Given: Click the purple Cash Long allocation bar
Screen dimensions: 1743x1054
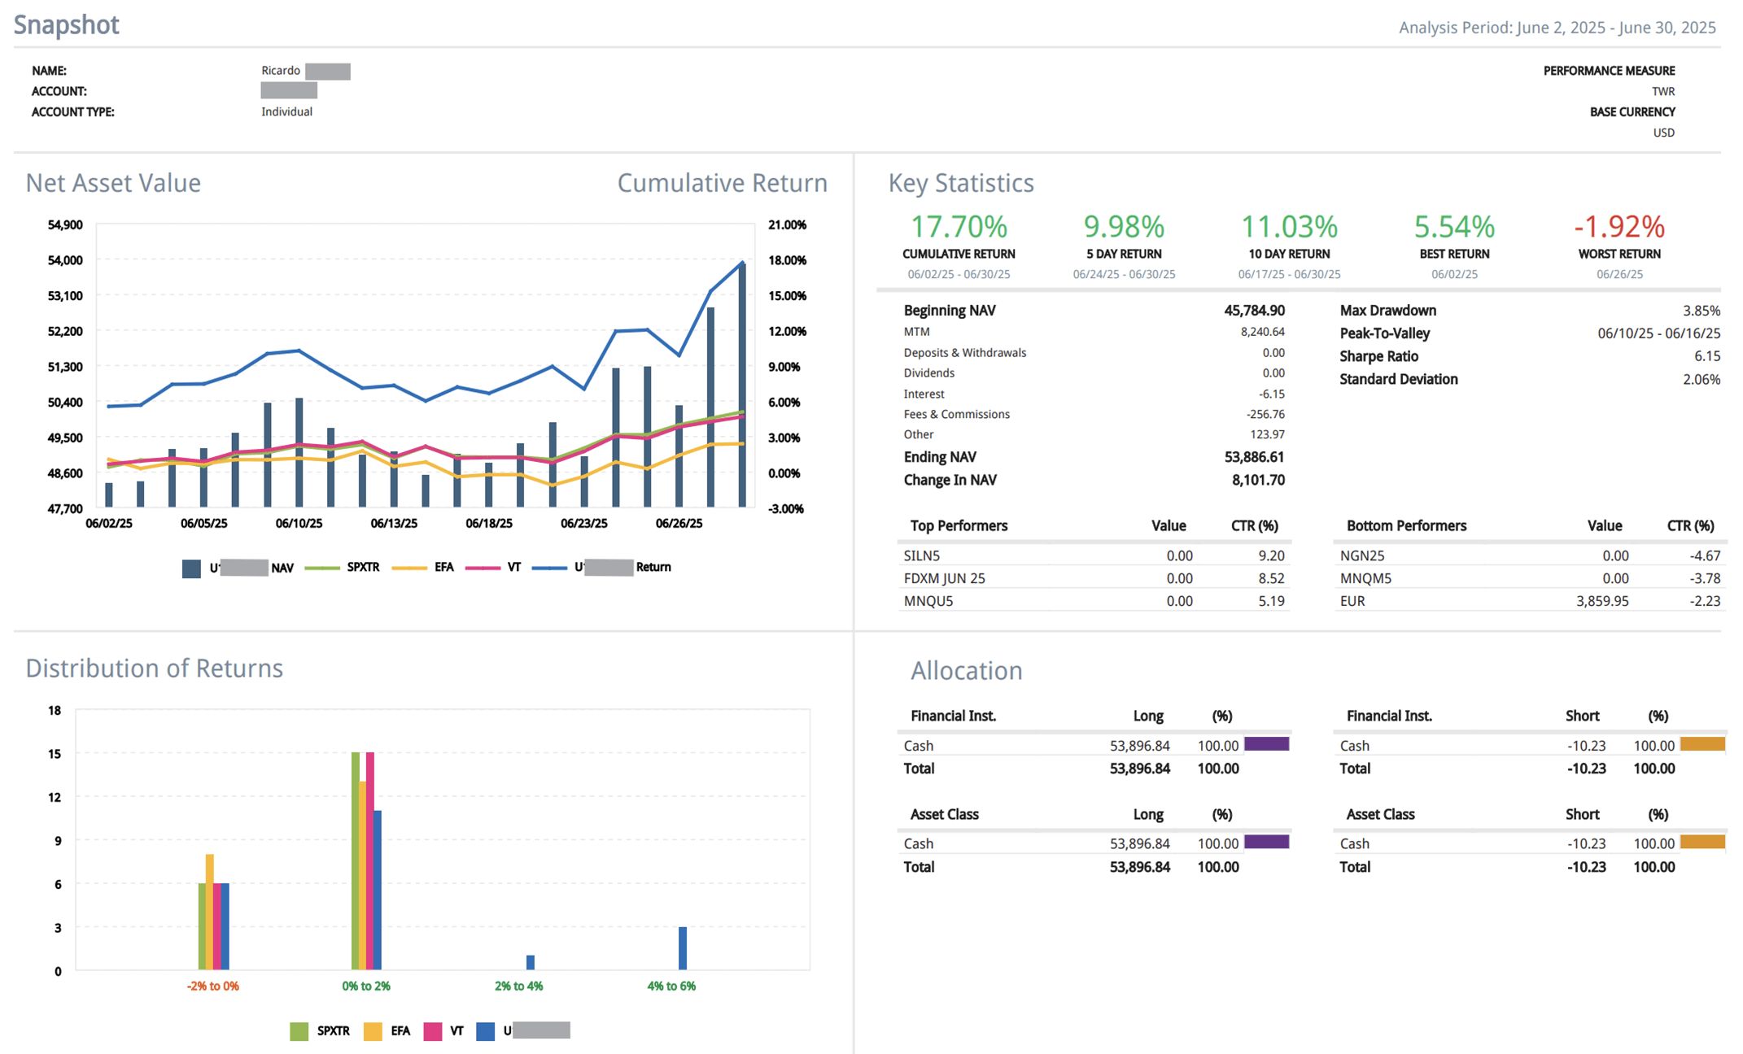Looking at the screenshot, I should [1266, 744].
